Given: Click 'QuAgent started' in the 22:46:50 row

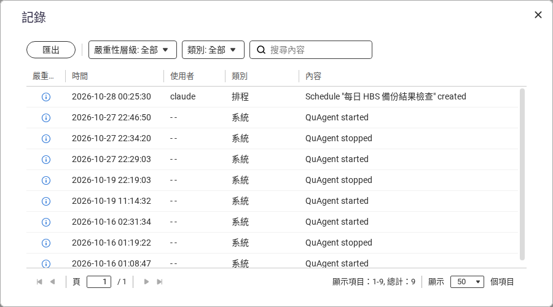Looking at the screenshot, I should coord(337,117).
